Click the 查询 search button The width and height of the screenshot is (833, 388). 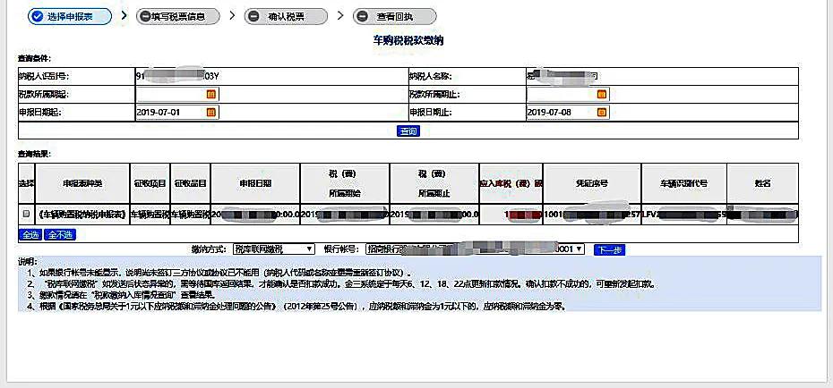(408, 131)
